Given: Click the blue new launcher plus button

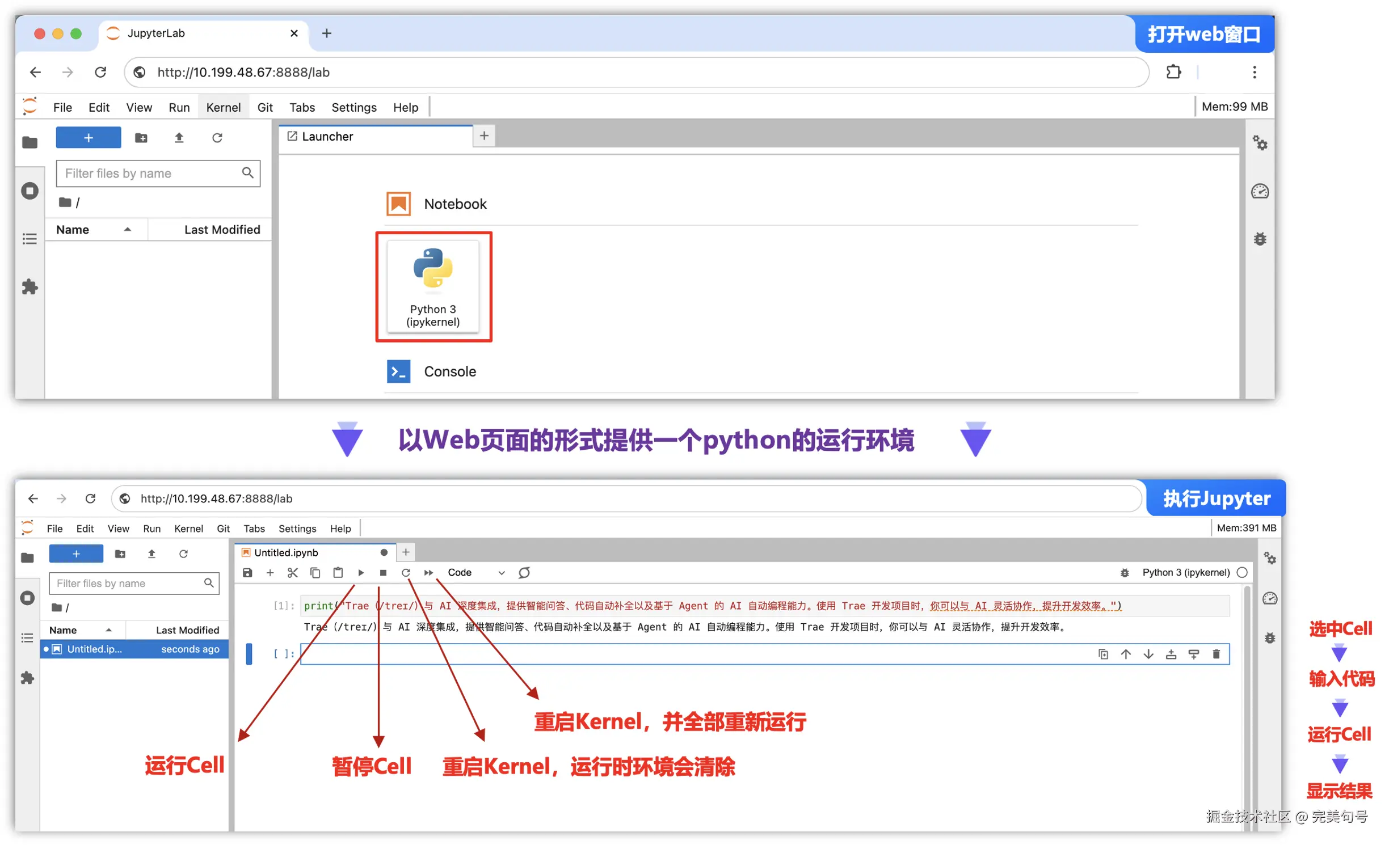Looking at the screenshot, I should 89,138.
